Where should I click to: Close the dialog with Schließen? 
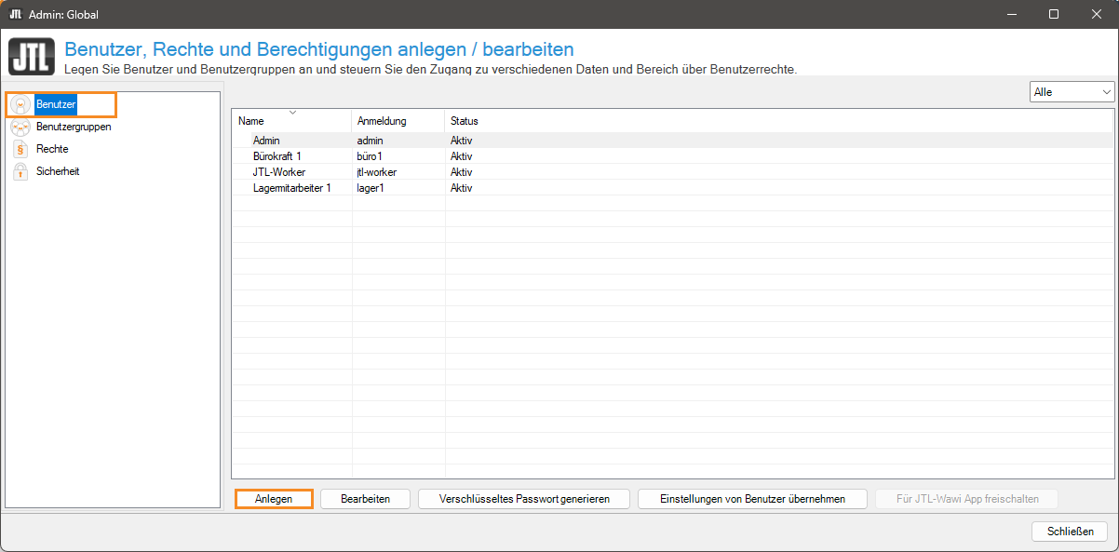coord(1070,531)
